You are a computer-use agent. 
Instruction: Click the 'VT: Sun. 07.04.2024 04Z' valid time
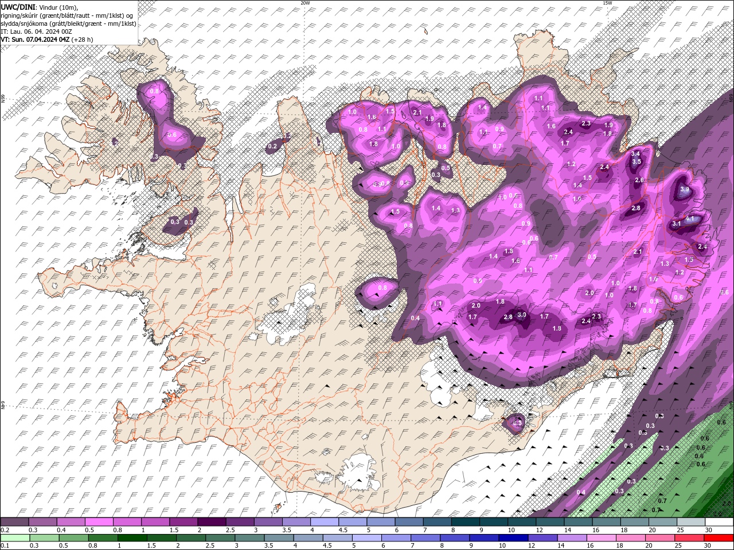(x=35, y=40)
